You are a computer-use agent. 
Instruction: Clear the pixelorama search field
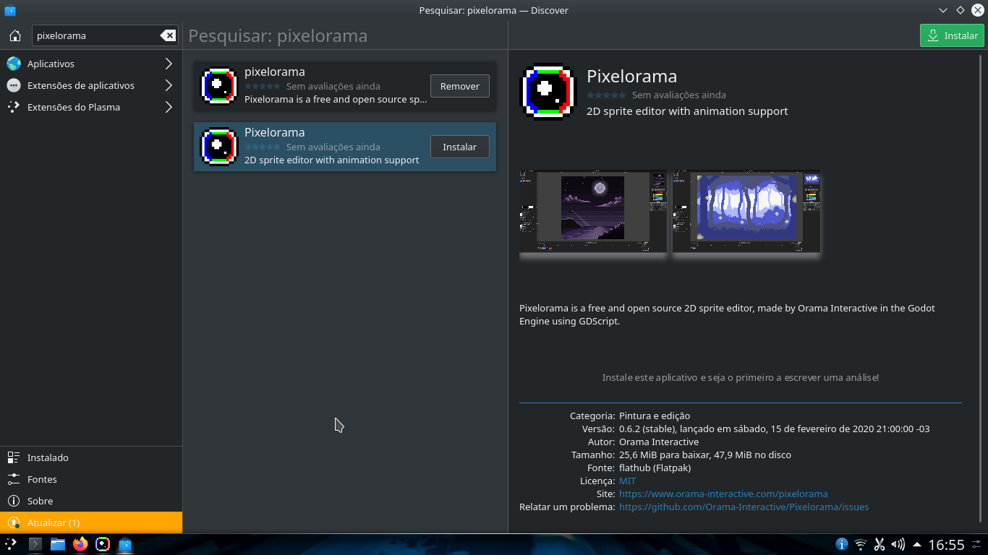(168, 35)
